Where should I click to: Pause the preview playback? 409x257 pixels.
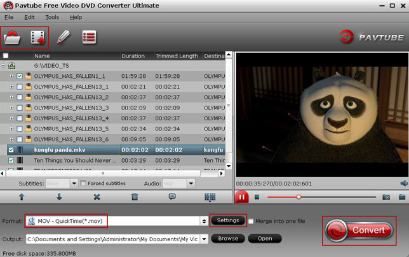click(241, 197)
